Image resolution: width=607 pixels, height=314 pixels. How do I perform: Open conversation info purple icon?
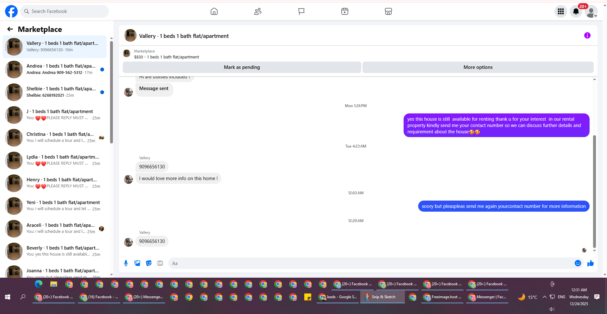pos(587,35)
